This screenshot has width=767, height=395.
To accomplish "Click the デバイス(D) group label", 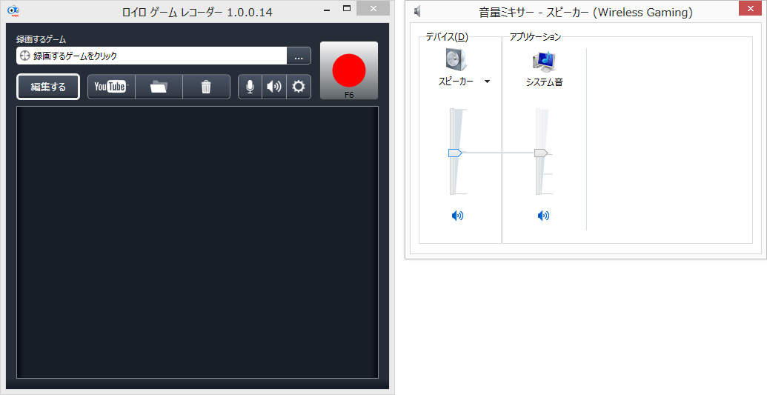I will point(447,37).
